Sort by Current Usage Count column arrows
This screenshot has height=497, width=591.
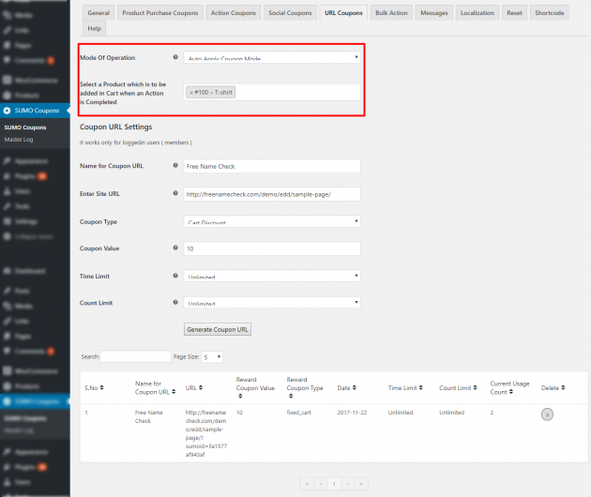point(511,392)
